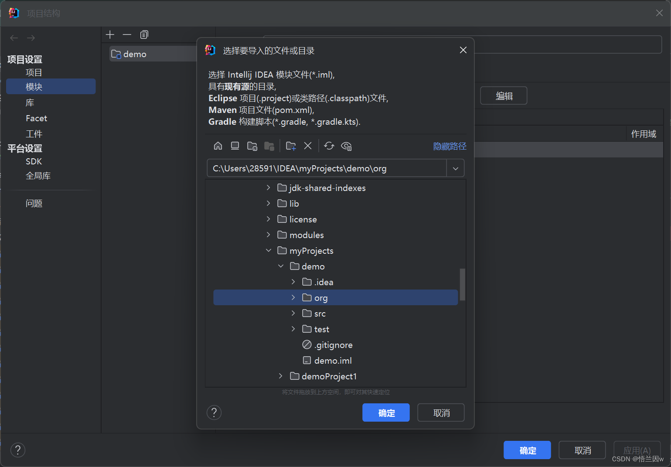Click 确定 in Project Structure window
Image resolution: width=671 pixels, height=467 pixels.
(x=527, y=450)
